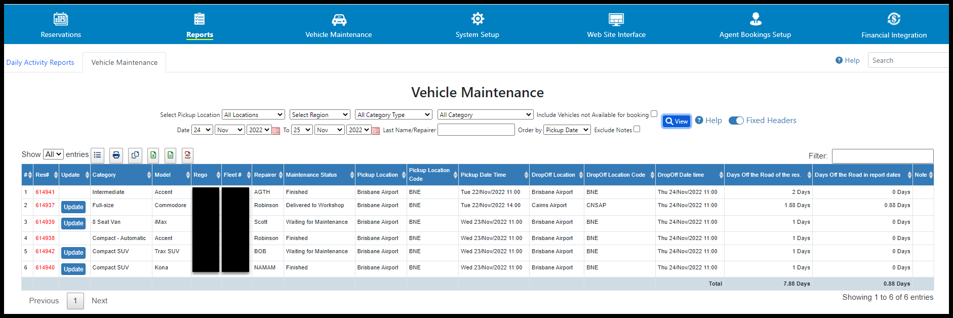
Task: Click the top Search field
Action: (x=908, y=60)
